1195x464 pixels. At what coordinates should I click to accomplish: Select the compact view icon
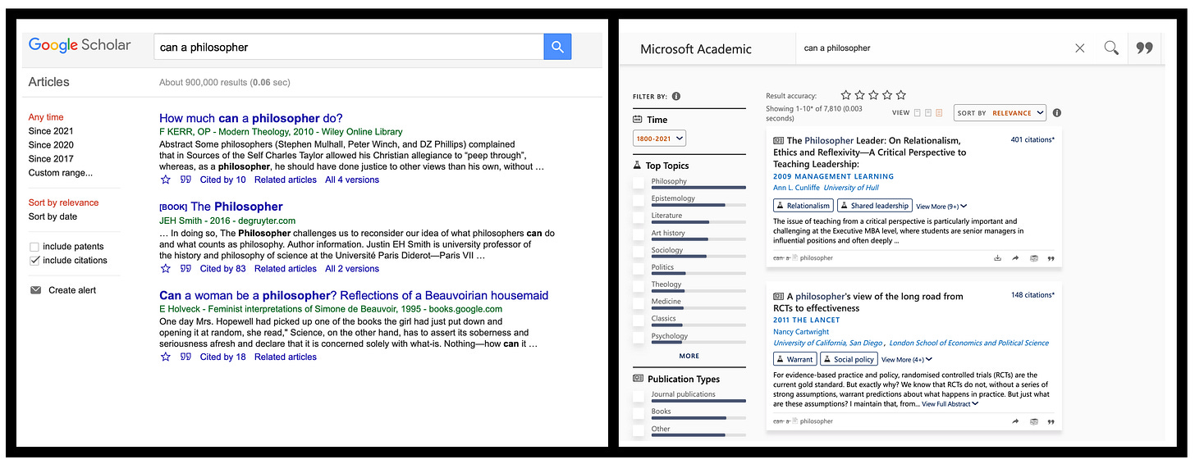(918, 113)
